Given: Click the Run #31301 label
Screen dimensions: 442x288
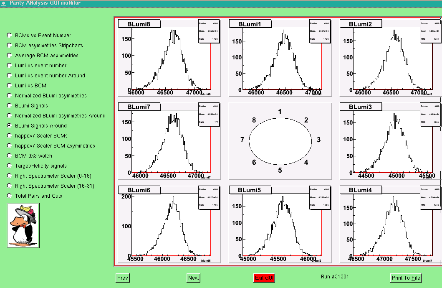Looking at the screenshot, I should pyautogui.click(x=335, y=276).
